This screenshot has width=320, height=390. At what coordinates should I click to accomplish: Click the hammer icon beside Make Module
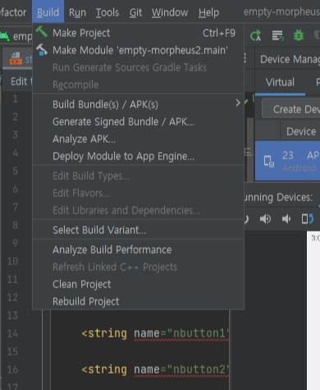pyautogui.click(x=42, y=50)
